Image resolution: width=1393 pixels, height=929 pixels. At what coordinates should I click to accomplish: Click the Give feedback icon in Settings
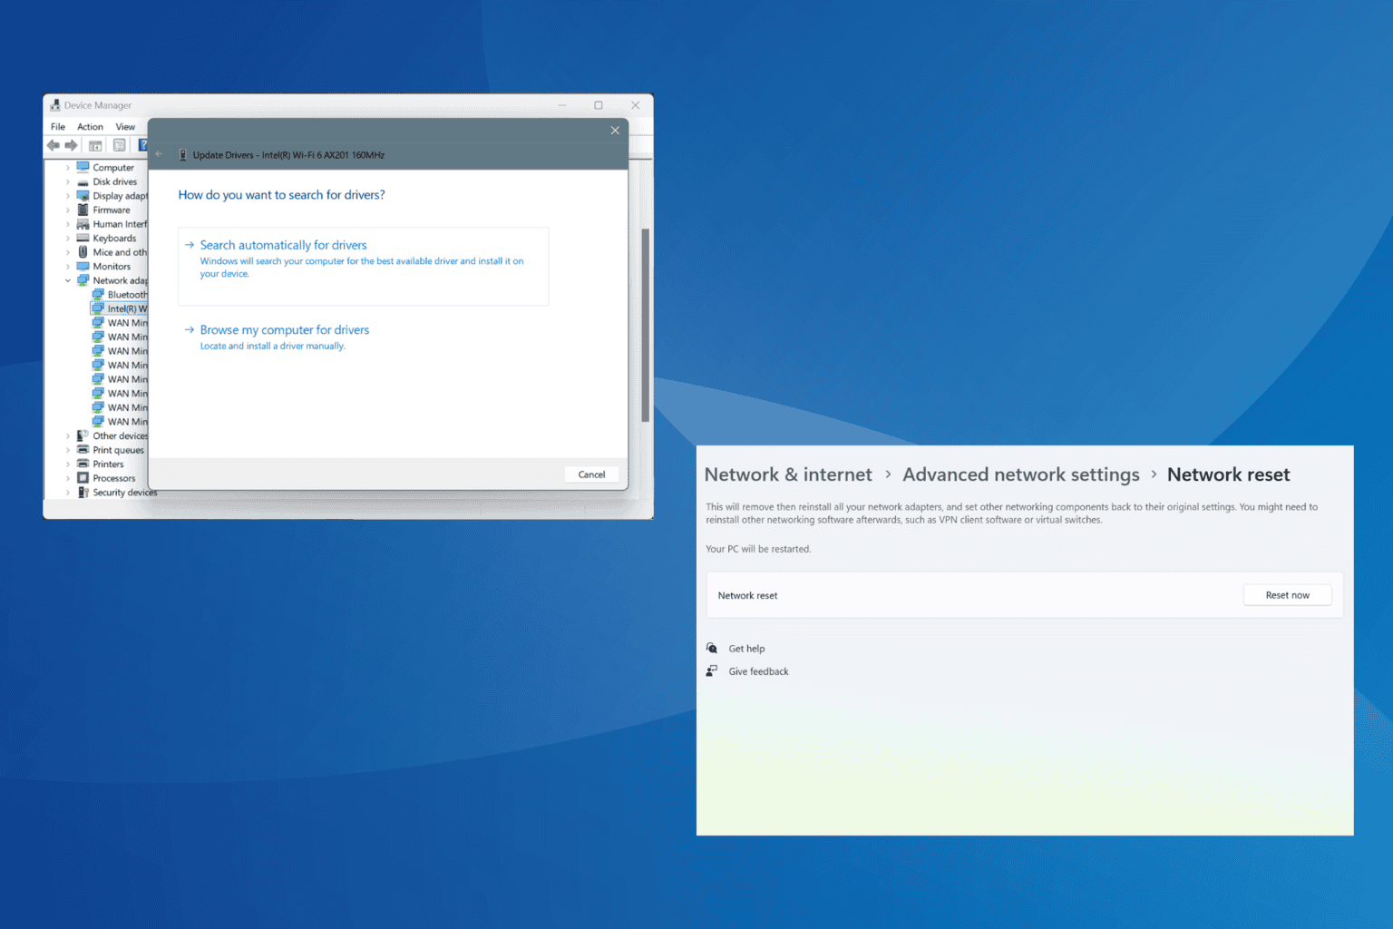712,671
